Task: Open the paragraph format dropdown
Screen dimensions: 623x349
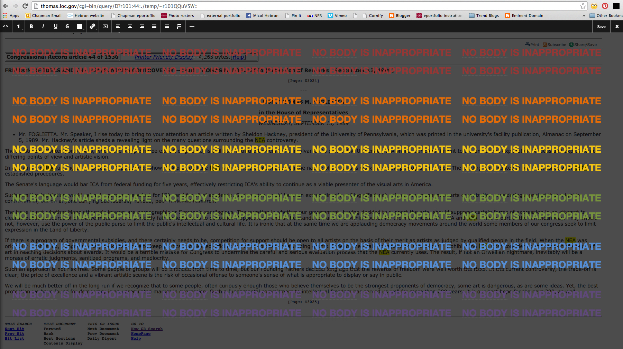Action: [x=19, y=27]
